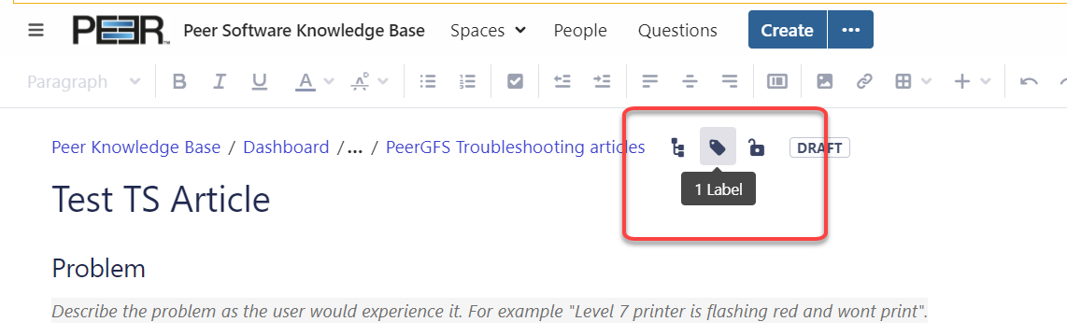The image size is (1067, 336).
Task: Insert a bullet list
Action: (428, 82)
